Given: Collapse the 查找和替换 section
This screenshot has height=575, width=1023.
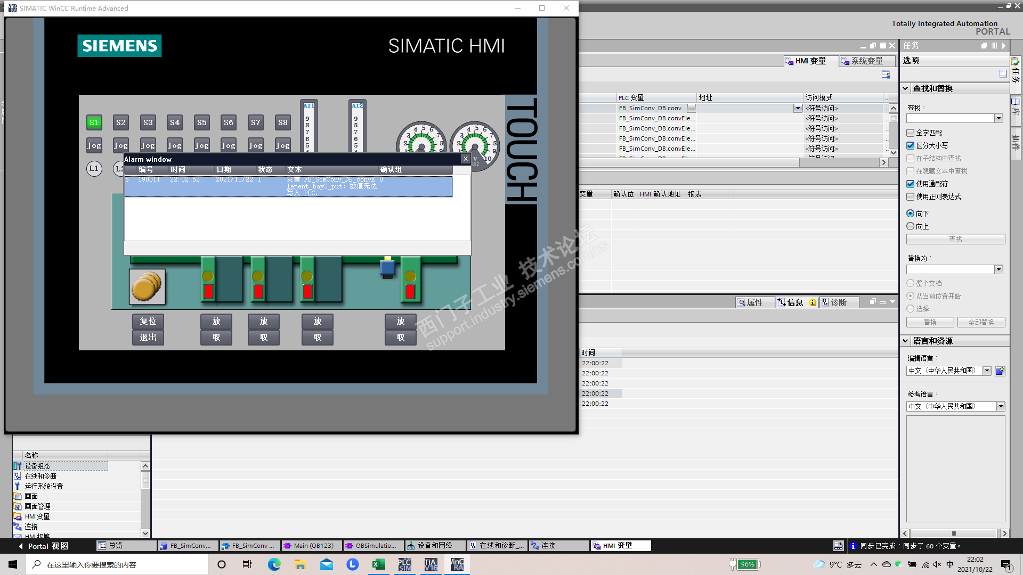Looking at the screenshot, I should (905, 88).
